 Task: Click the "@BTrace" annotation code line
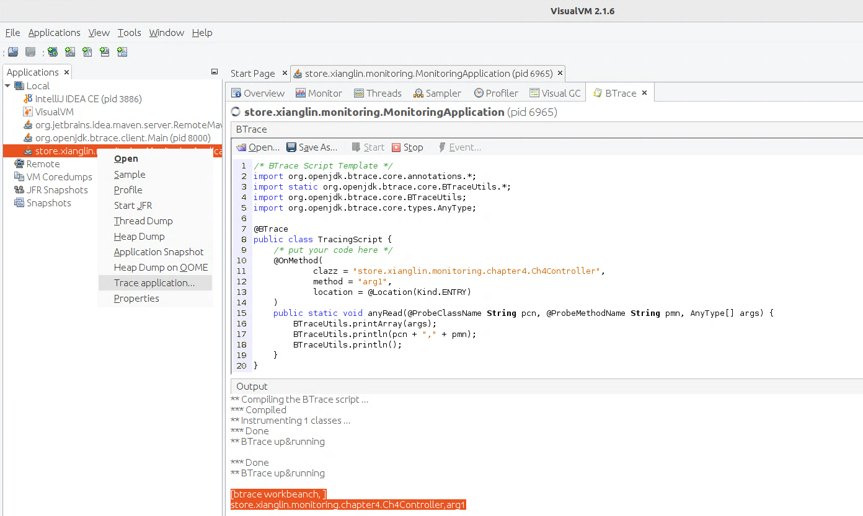271,229
